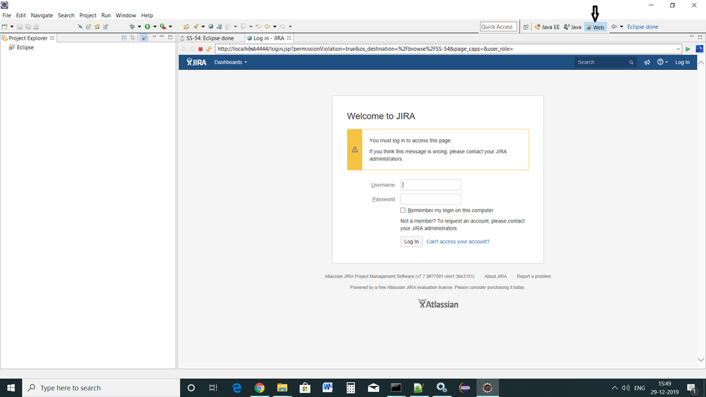
Task: Open the New wizard dropdown arrow
Action: (12, 27)
